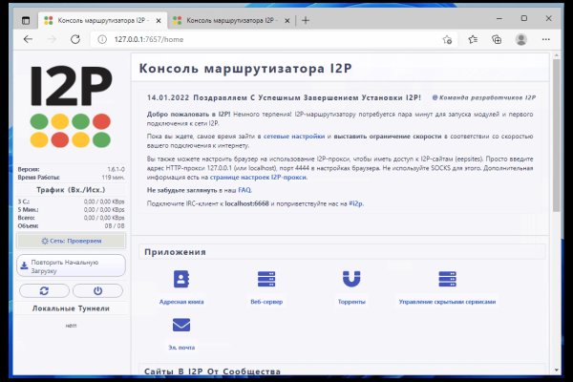Add this page to browser favorites

pos(447,39)
